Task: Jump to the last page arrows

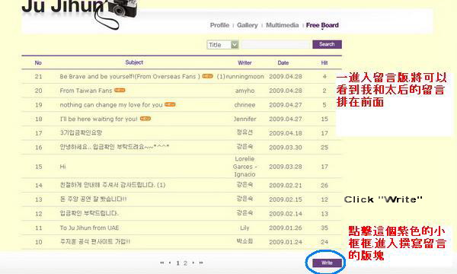Action: (201, 263)
